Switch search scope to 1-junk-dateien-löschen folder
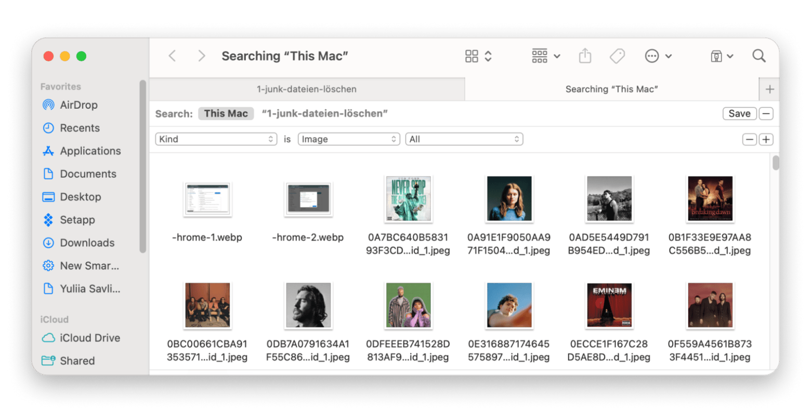The image size is (811, 417). [325, 114]
